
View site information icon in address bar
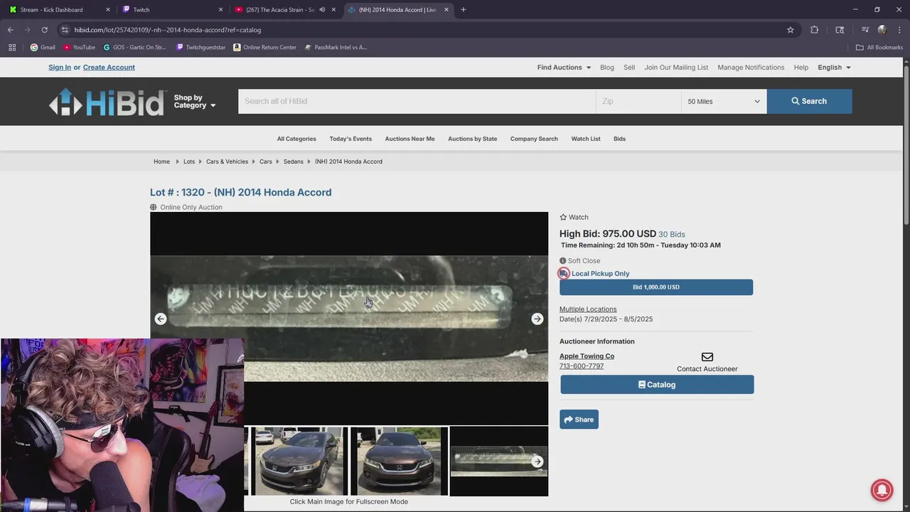pyautogui.click(x=65, y=30)
